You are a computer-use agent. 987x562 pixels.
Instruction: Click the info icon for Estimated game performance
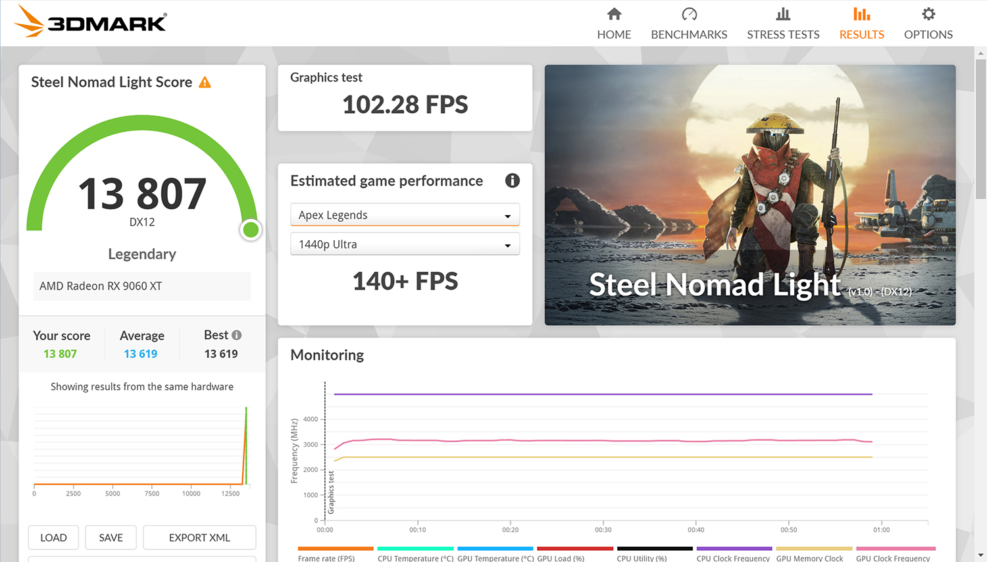pos(513,180)
